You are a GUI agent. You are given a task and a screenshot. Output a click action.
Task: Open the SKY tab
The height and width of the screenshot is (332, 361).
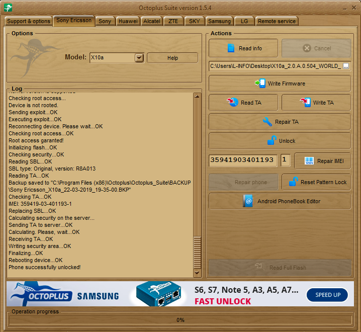pos(195,21)
